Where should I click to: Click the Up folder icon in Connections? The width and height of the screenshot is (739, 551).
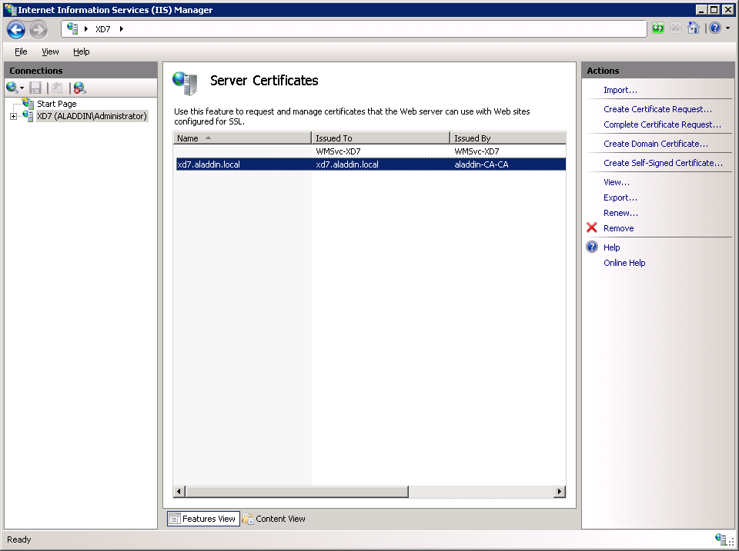57,88
